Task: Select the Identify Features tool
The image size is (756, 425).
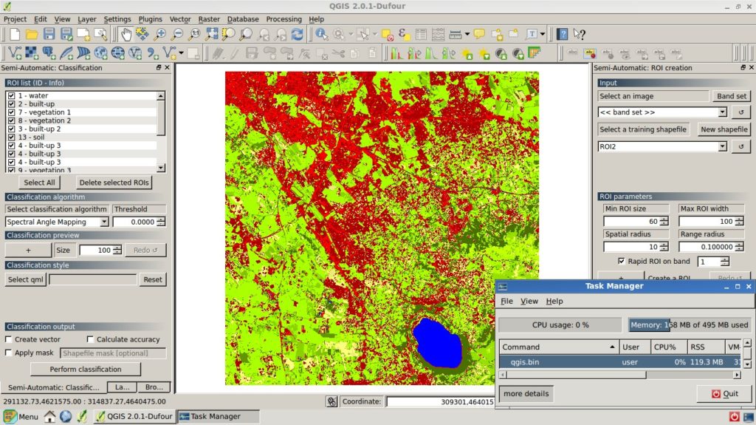Action: (x=321, y=34)
